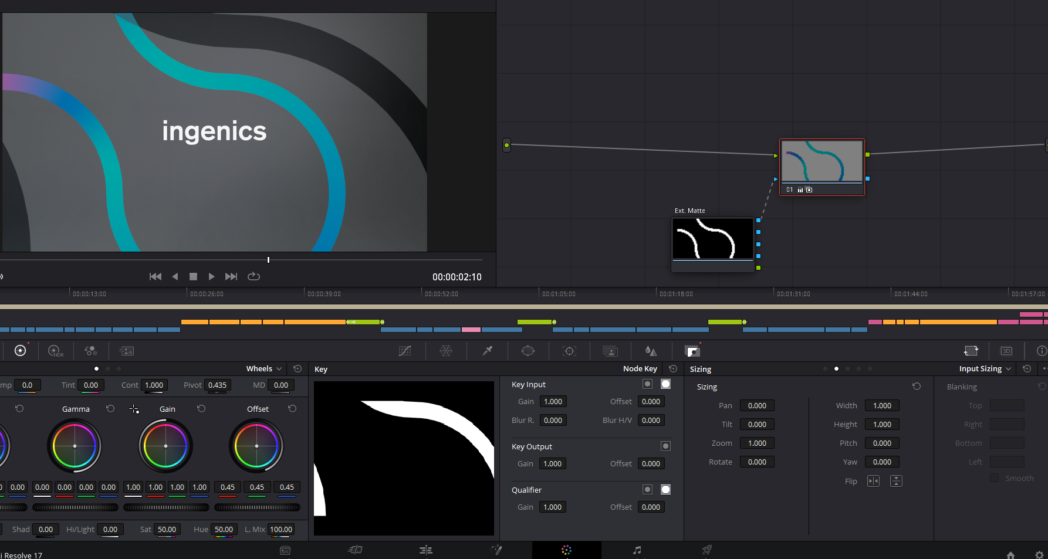Switch to the Cut page
The width and height of the screenshot is (1048, 559).
coord(356,550)
